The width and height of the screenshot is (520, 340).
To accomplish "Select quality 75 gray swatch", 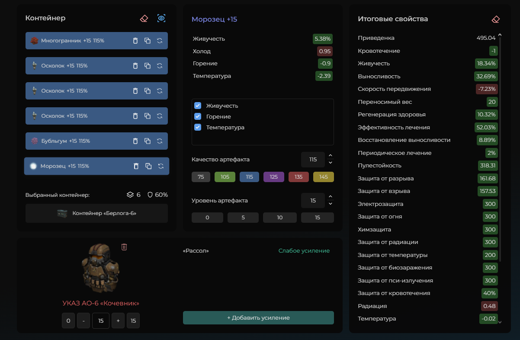I will point(201,177).
